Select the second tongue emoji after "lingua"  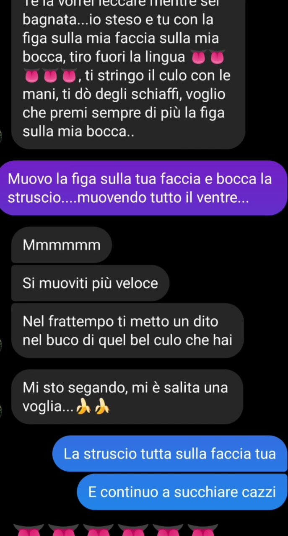pos(218,57)
